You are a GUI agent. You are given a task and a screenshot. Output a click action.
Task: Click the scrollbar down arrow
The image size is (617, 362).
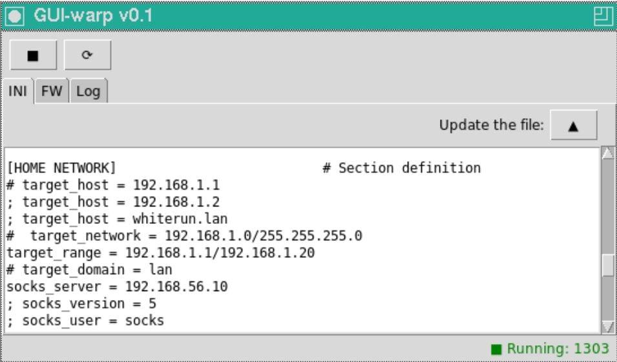[607, 327]
